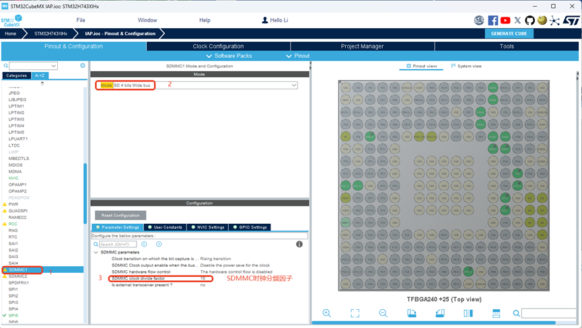The image size is (582, 328).
Task: Select SDMMC2 in the peripheral list
Action: point(17,276)
